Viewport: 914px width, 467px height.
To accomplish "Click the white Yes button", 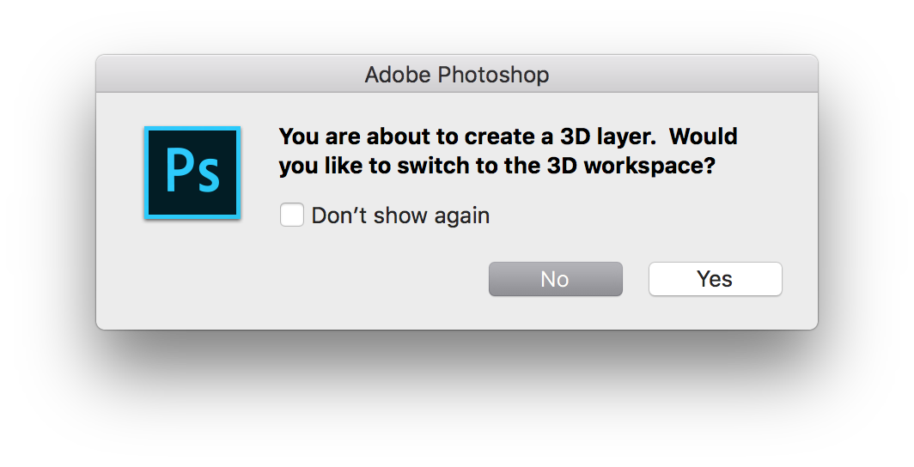I will point(716,279).
